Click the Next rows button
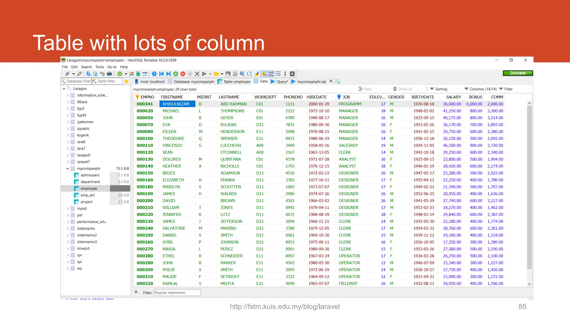The image size is (570, 321). 365,89
